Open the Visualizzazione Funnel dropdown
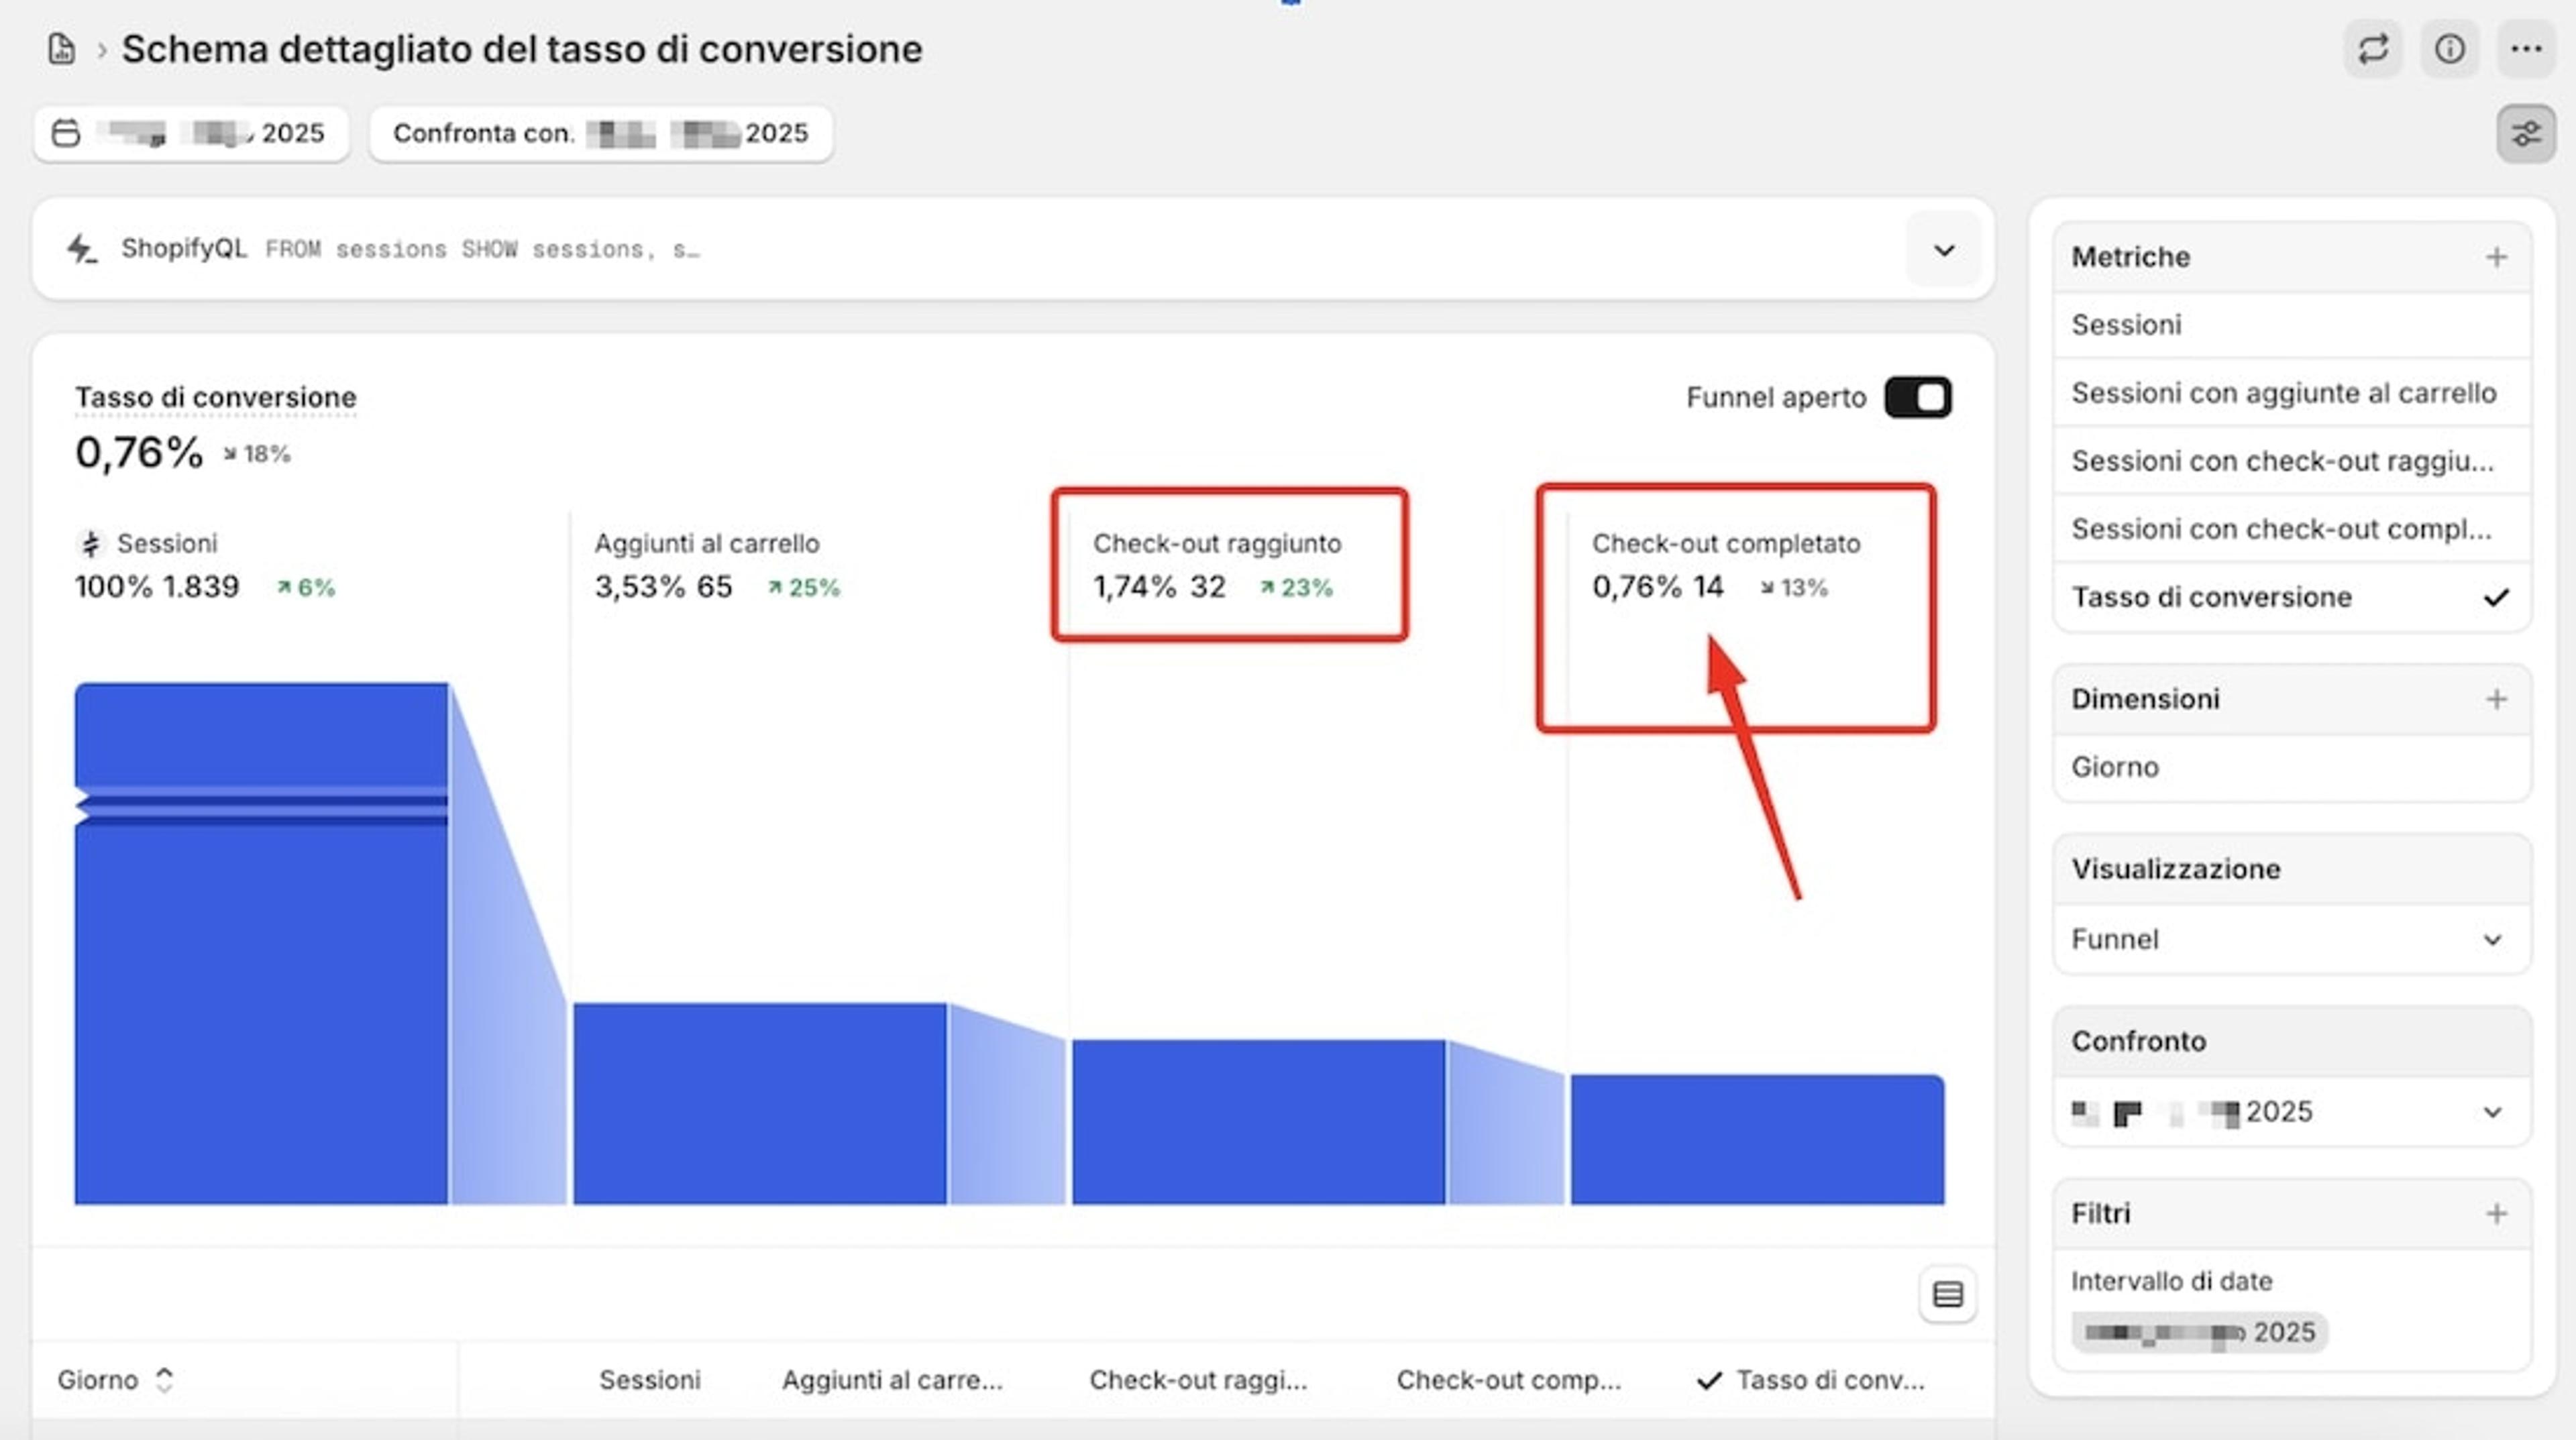This screenshot has width=2576, height=1440. click(2291, 939)
